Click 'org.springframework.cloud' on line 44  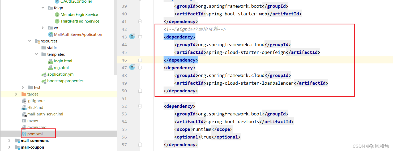(x=231, y=45)
